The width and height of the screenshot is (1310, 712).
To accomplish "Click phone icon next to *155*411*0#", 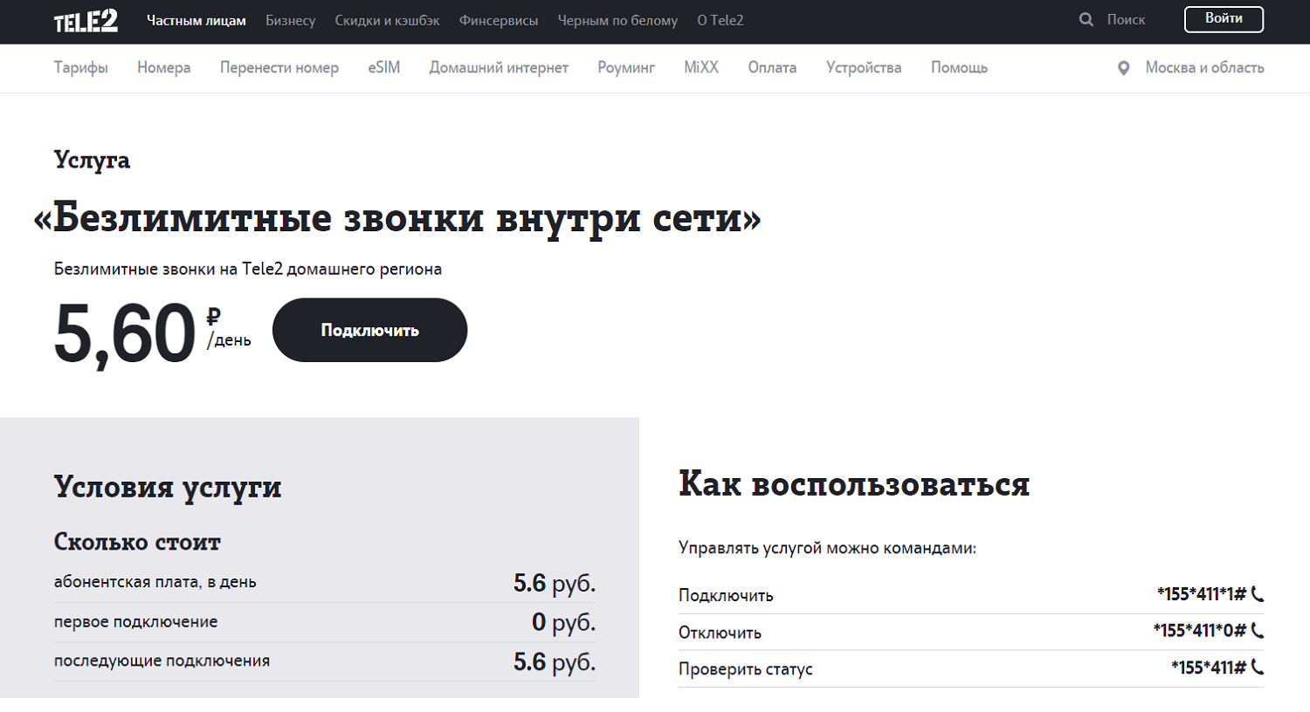I will (1258, 630).
